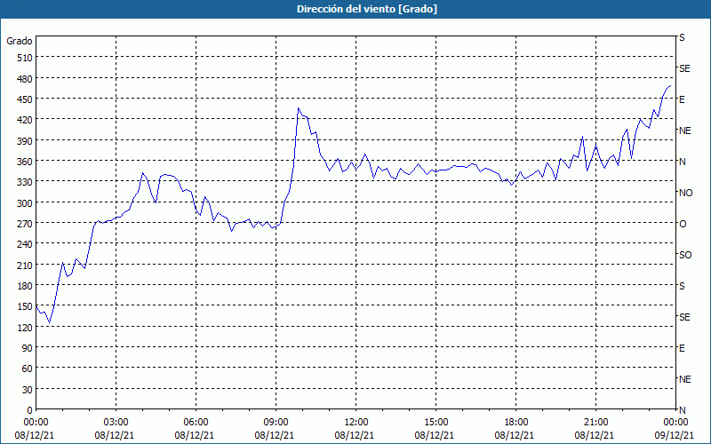This screenshot has width=711, height=444.
Task: Click the 60 degree axis label
Action: 28,369
